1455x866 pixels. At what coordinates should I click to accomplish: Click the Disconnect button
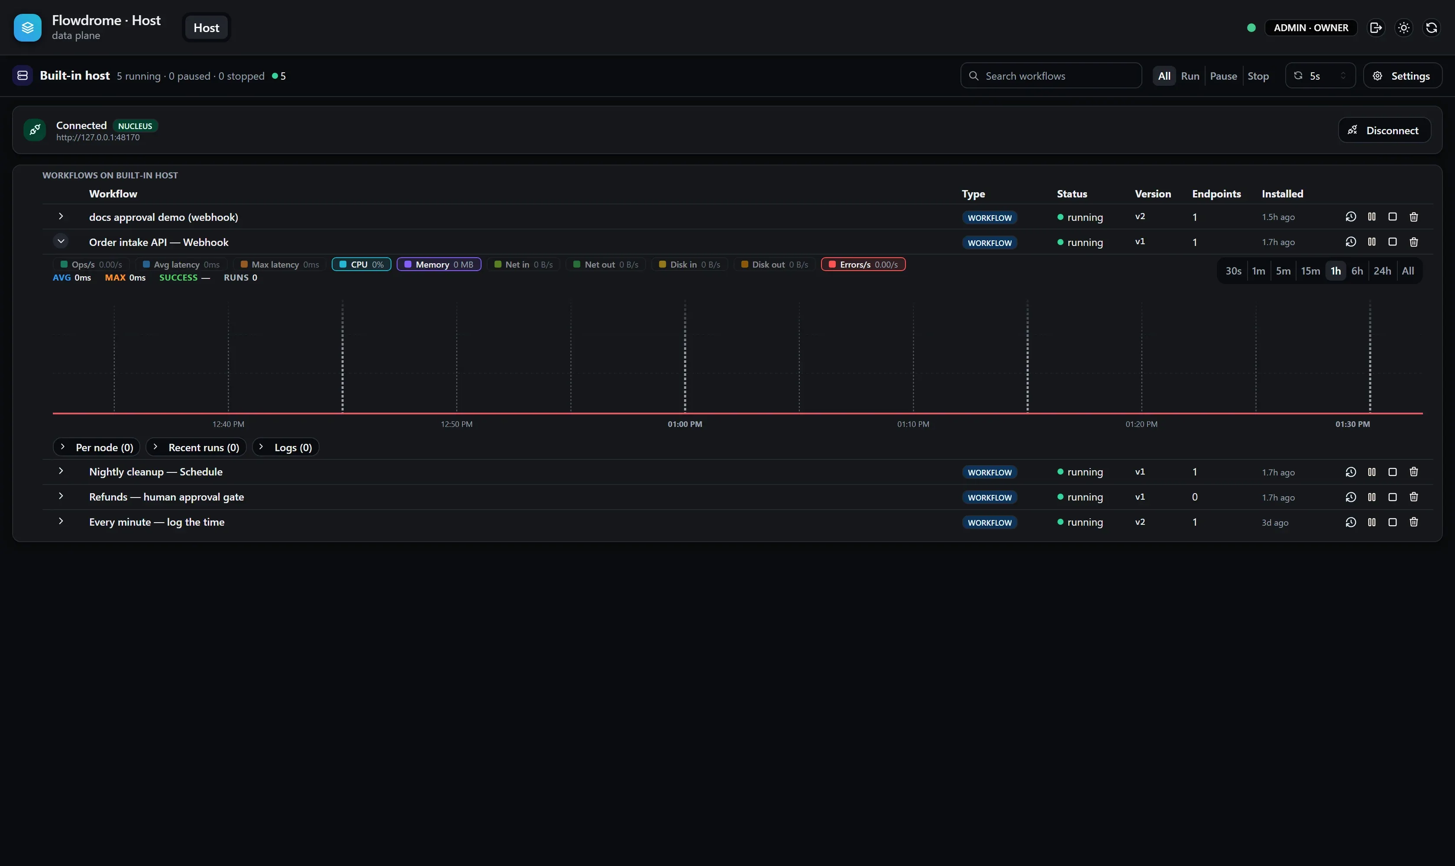1384,130
